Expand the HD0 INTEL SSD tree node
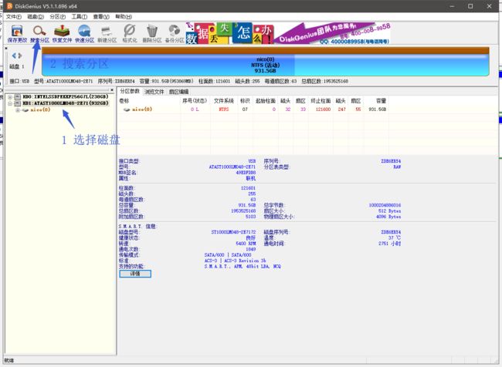This screenshot has height=367, width=502. coord(10,97)
